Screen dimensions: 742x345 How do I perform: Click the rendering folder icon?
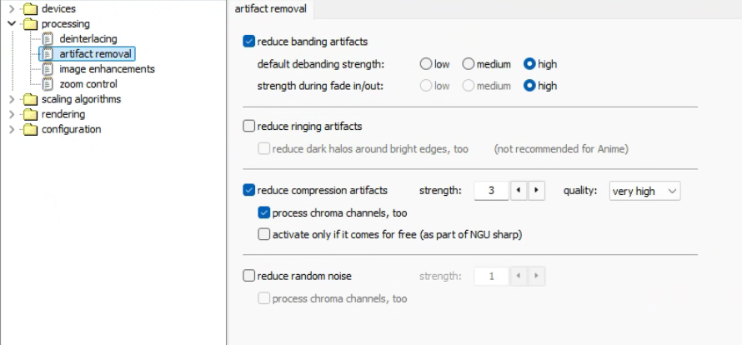click(31, 114)
